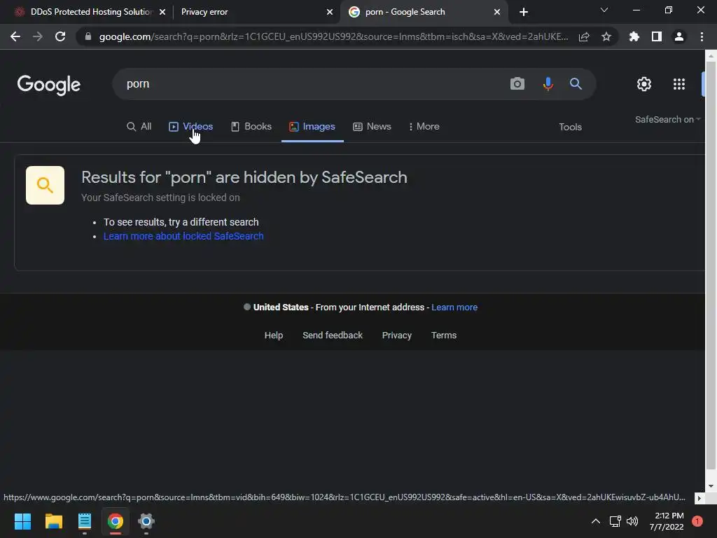
Task: Open the Tools options
Action: pos(570,127)
